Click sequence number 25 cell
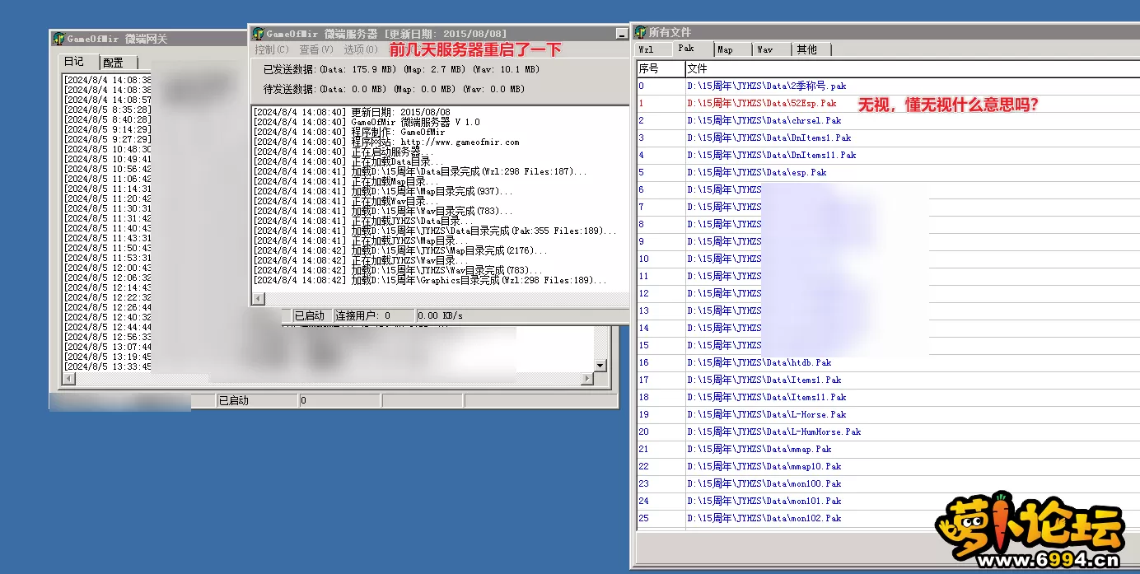The image size is (1140, 574). pos(660,518)
